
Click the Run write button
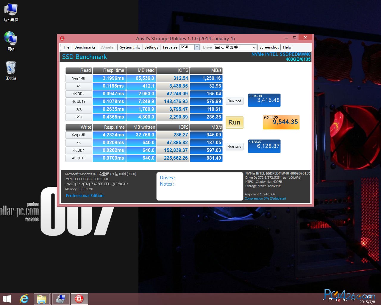click(234, 147)
